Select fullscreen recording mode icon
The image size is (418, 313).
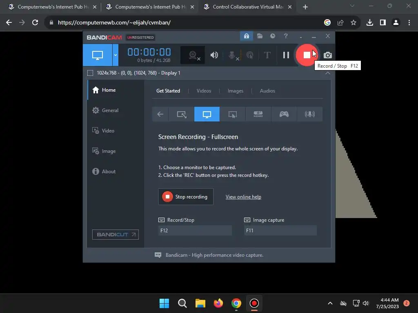(207, 114)
